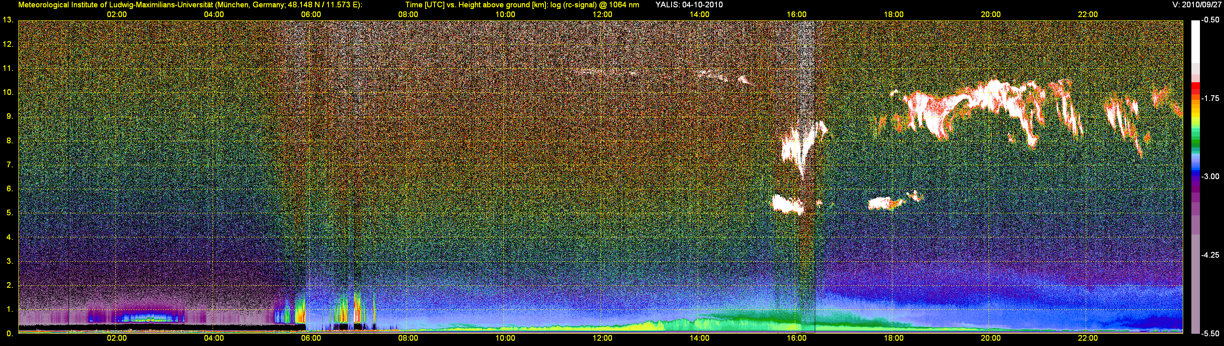Click the 13 km height axis label
The height and width of the screenshot is (346, 1224).
pos(8,20)
